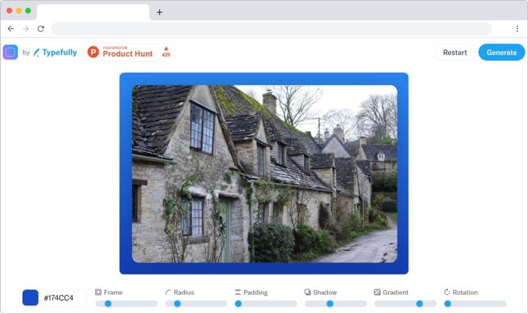Select the current browser tab

coord(93,12)
